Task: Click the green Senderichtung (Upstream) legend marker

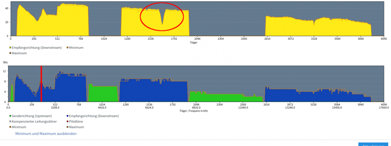Action: [10, 116]
